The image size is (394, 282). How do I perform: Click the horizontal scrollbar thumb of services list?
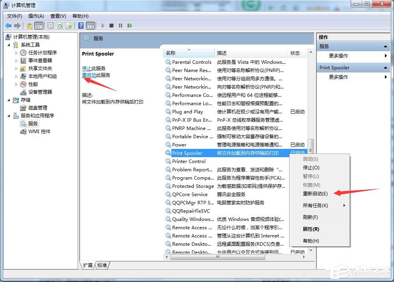[217, 257]
